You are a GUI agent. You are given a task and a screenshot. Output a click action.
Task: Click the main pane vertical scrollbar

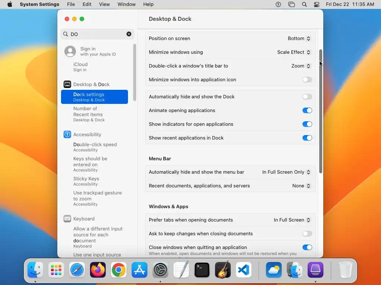pos(320,111)
